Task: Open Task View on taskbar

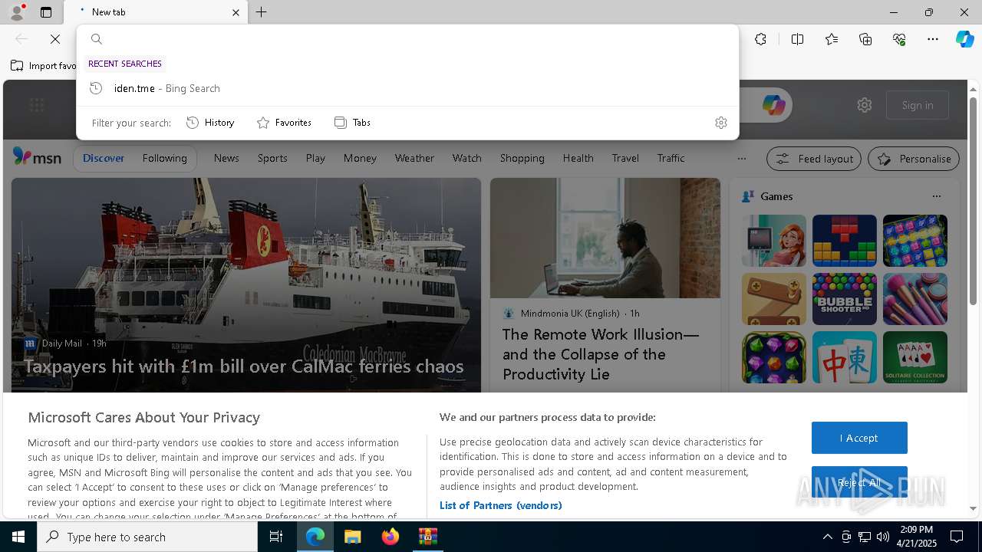Action: point(276,537)
